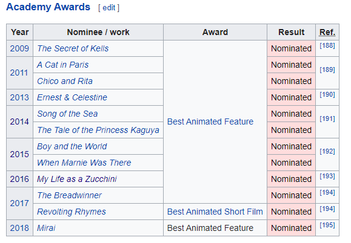The width and height of the screenshot is (351, 243).
Task: Open the Best Animated Short Film link
Action: pyautogui.click(x=215, y=212)
